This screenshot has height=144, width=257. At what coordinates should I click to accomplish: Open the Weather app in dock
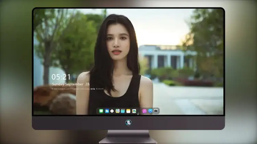click(x=107, y=111)
